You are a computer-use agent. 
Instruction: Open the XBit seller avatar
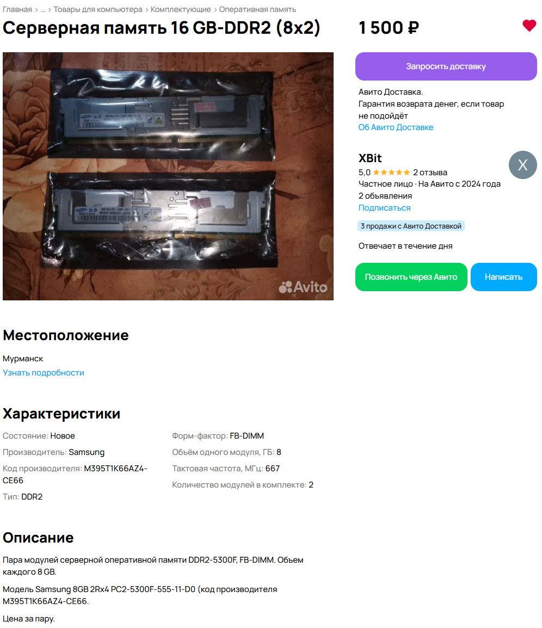[522, 165]
